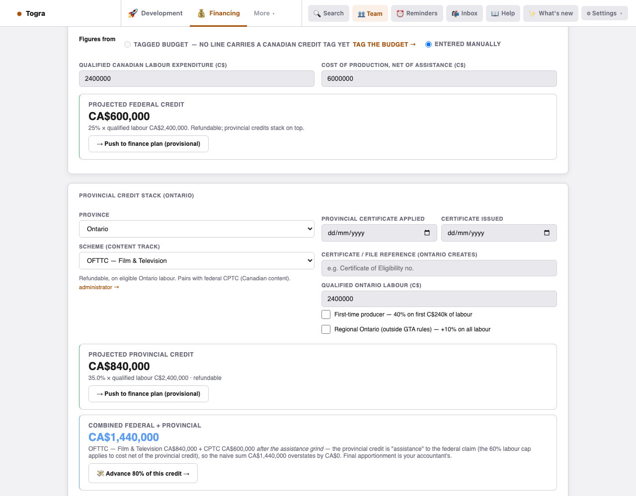
Task: Expand the Scheme content track dropdown
Action: [x=197, y=260]
